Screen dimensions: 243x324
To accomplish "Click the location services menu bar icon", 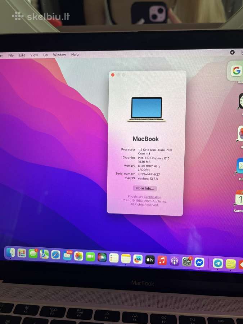I will point(232,53).
